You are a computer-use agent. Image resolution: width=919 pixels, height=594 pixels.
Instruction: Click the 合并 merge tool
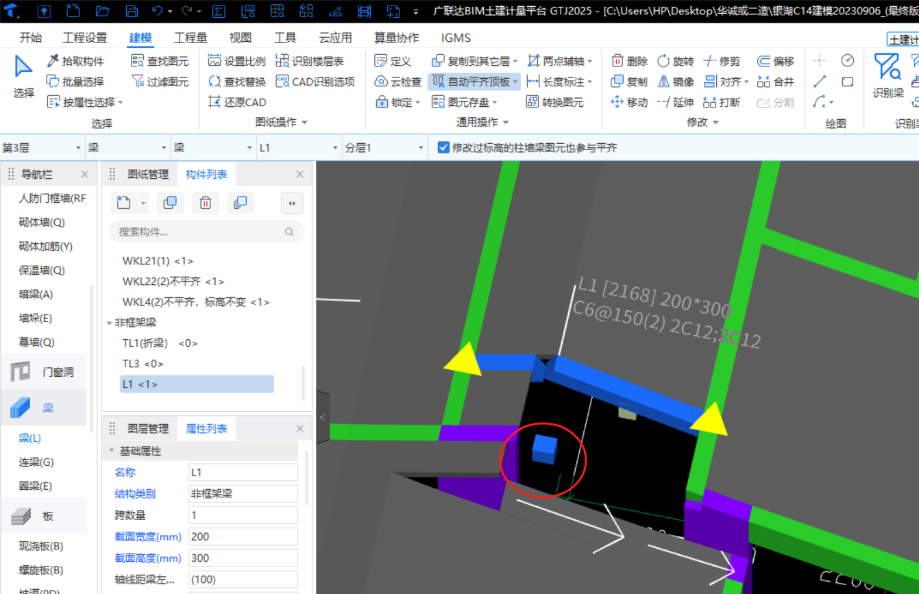pos(775,82)
